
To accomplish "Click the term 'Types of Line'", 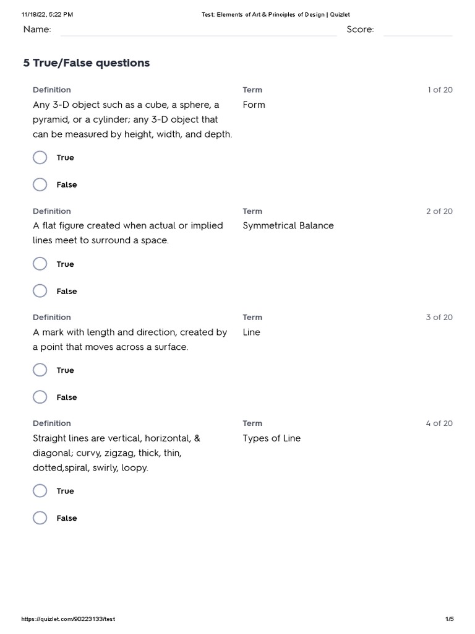I will click(272, 438).
